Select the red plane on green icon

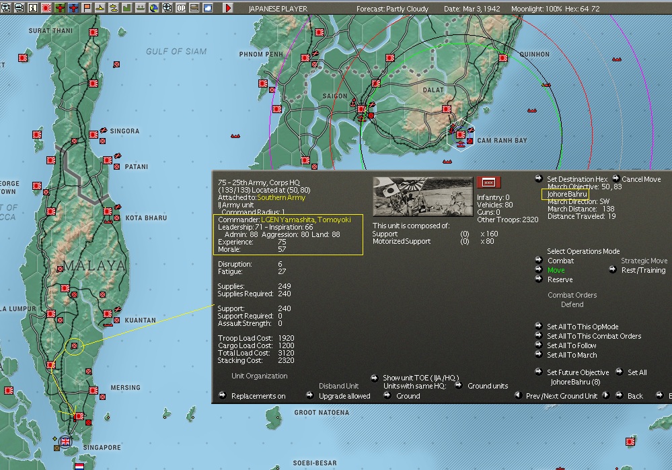(60, 7)
